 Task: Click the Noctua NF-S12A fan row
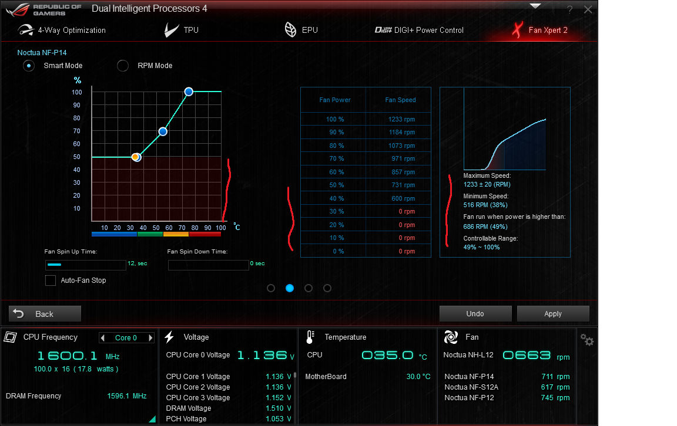click(507, 387)
